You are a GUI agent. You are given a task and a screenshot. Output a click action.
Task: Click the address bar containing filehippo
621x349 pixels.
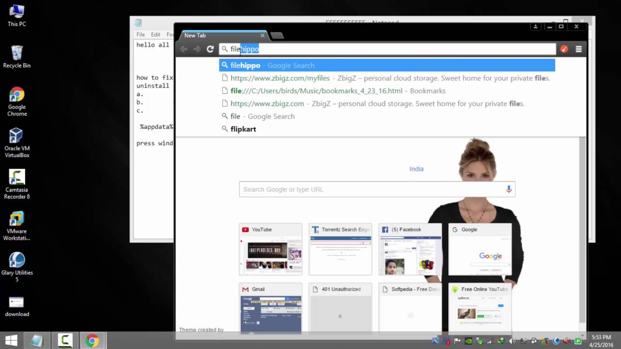pyautogui.click(x=387, y=49)
